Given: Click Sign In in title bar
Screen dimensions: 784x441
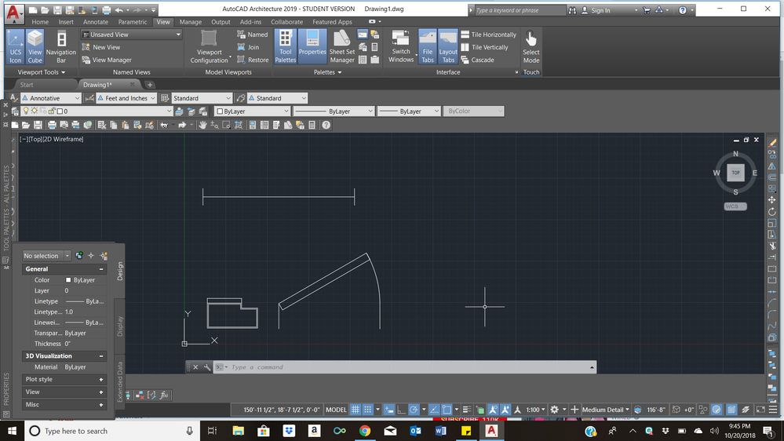Looking at the screenshot, I should (596, 10).
